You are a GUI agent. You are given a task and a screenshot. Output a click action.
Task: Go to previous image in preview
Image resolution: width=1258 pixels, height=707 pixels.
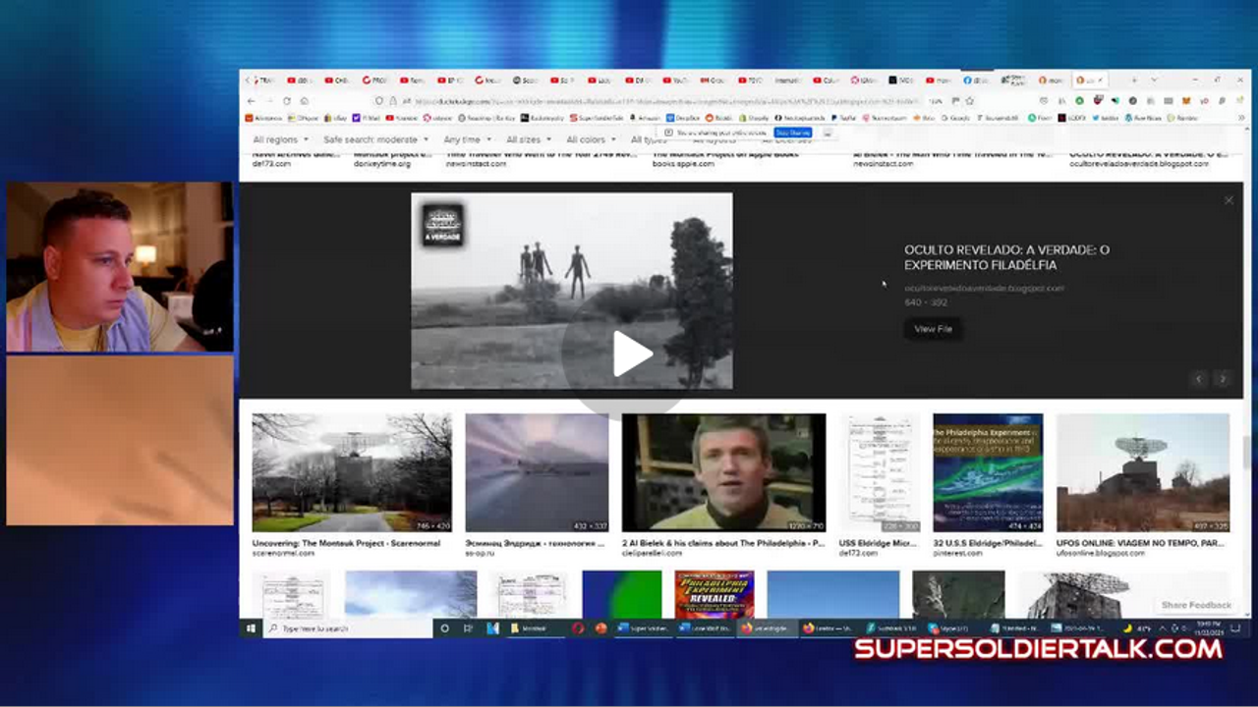1198,379
